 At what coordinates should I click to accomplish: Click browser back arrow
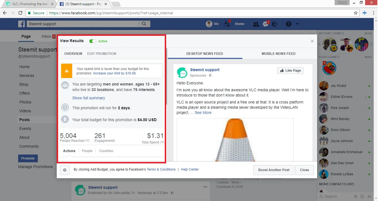click(x=5, y=13)
